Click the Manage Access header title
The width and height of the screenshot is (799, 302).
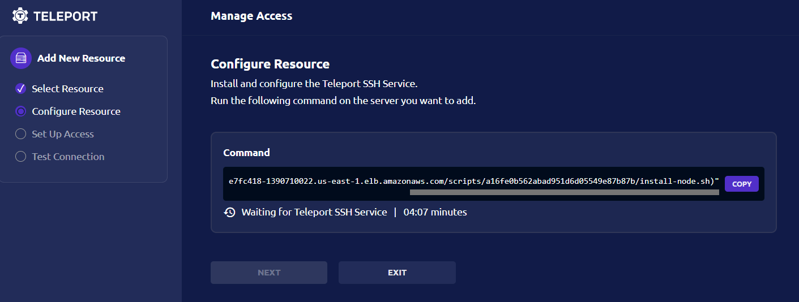(x=251, y=16)
